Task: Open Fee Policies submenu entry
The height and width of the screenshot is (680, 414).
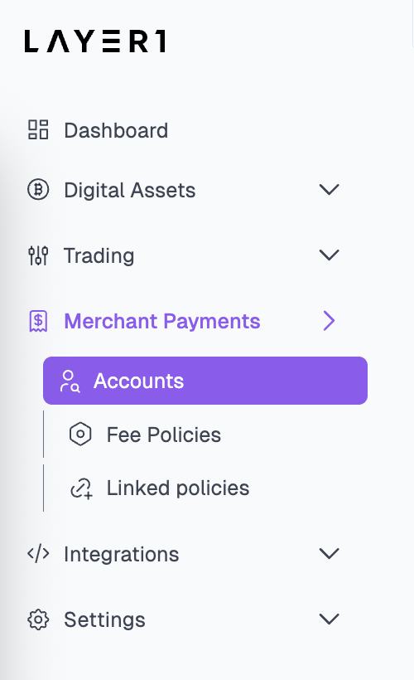Action: click(x=164, y=435)
